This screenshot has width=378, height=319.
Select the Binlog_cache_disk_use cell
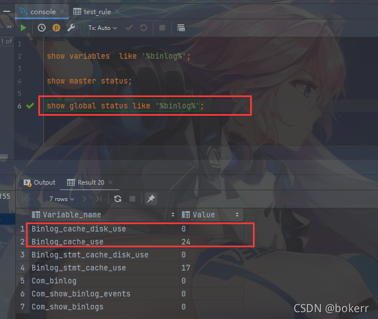click(104, 229)
